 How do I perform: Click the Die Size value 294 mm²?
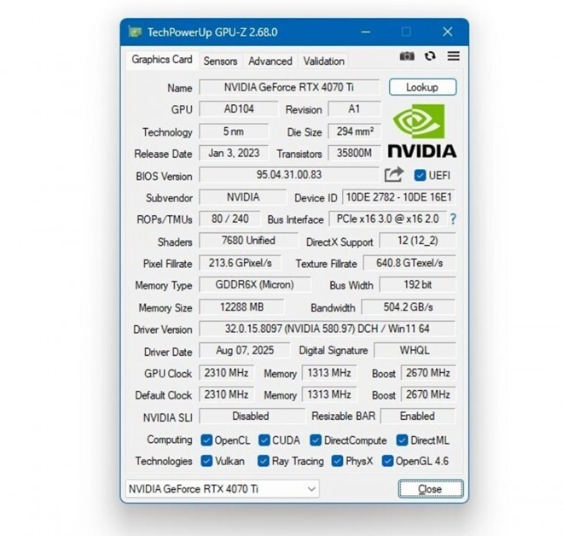[354, 131]
